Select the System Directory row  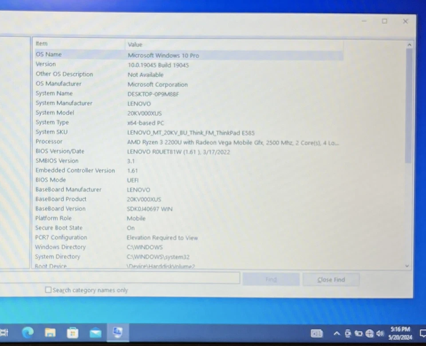click(189, 257)
